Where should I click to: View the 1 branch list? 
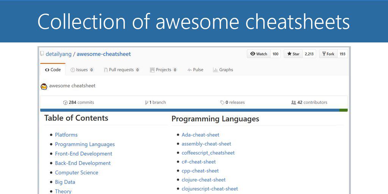click(x=155, y=102)
